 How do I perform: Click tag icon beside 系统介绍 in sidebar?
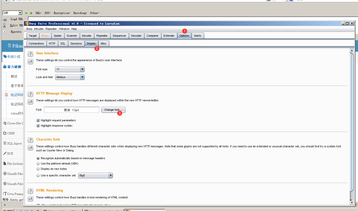[5, 57]
